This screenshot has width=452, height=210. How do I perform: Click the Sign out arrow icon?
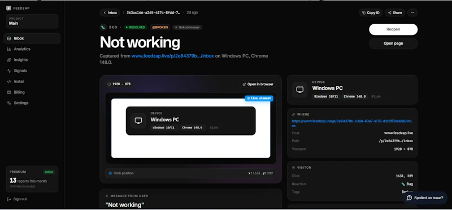pos(9,199)
